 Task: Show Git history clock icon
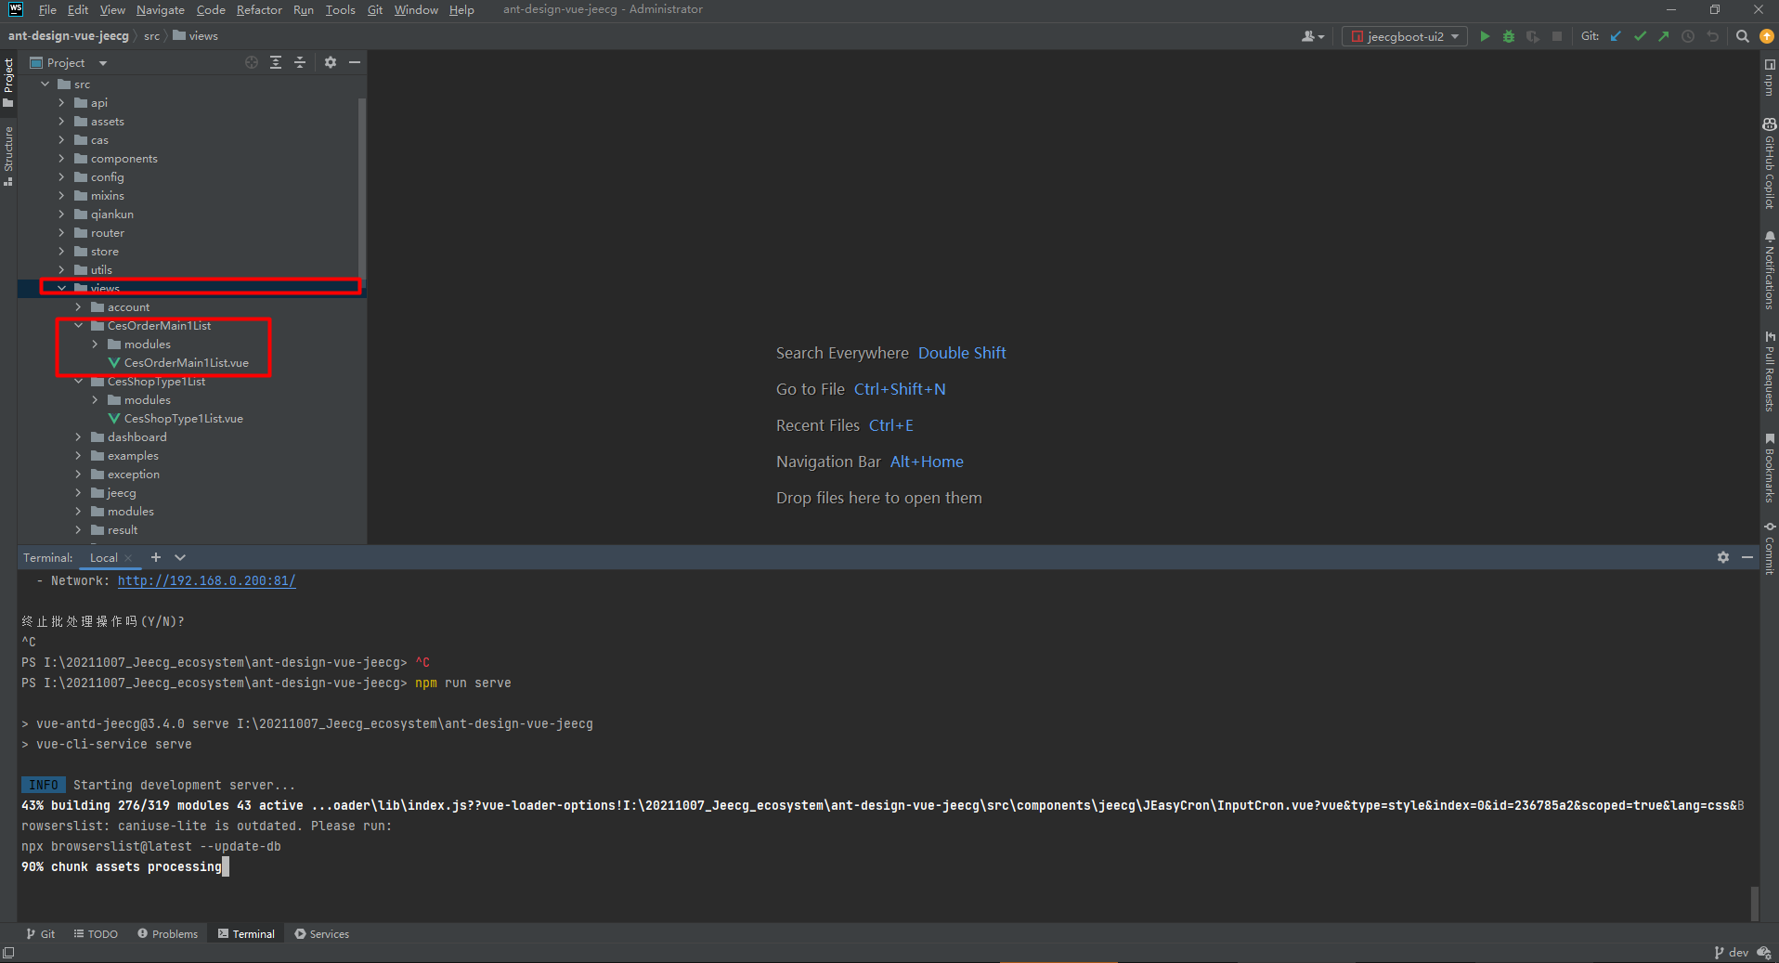coord(1688,36)
